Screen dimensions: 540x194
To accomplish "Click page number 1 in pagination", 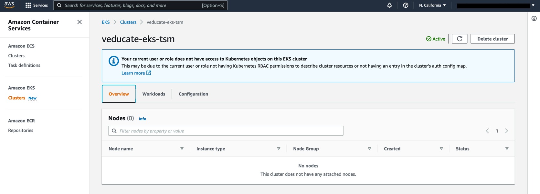I will click(x=497, y=131).
